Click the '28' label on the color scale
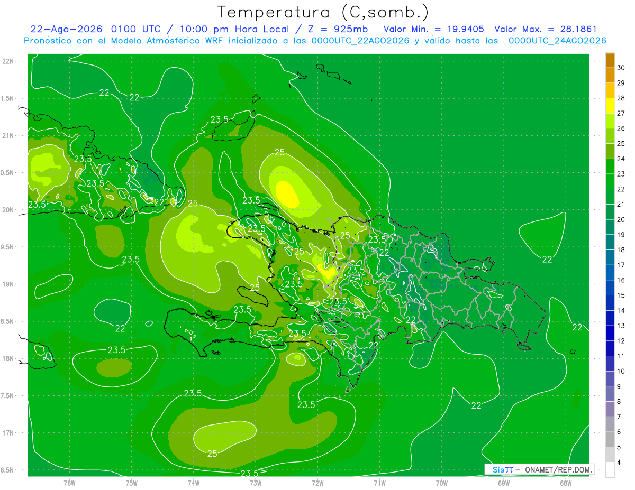 coord(621,98)
